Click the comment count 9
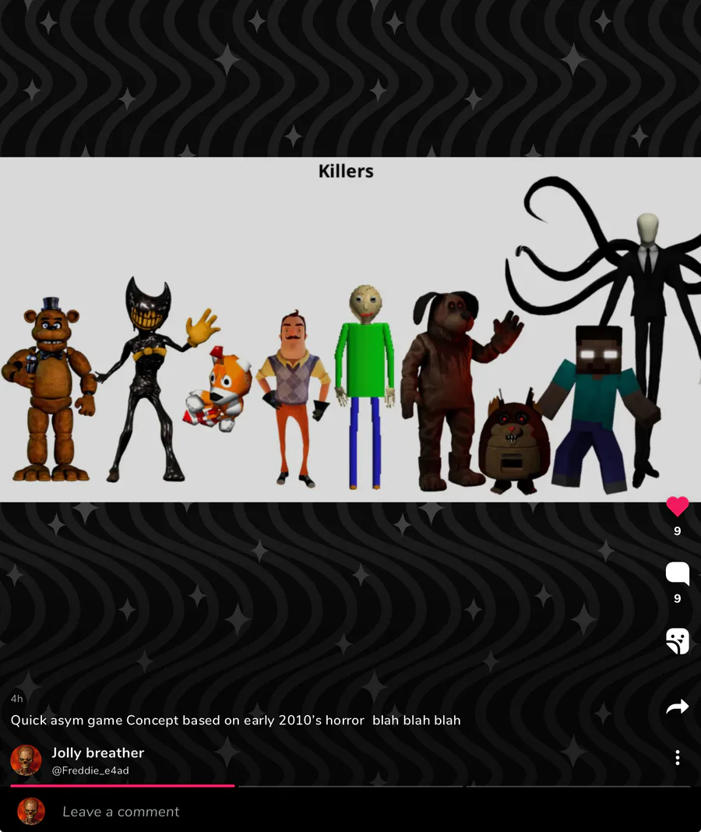701x832 pixels. pyautogui.click(x=677, y=598)
